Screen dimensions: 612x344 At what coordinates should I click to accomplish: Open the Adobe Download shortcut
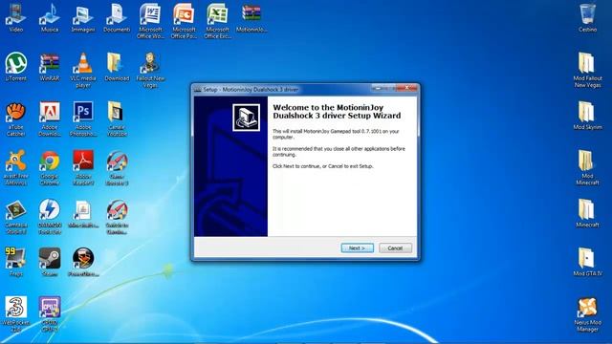point(50,118)
